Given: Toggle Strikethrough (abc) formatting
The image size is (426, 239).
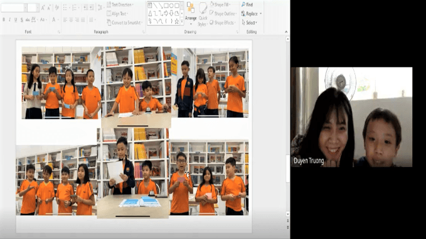Looking at the screenshot, I should click(28, 19).
